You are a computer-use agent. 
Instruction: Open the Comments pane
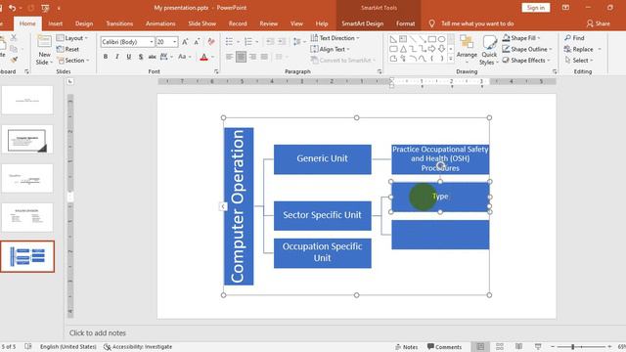tap(444, 346)
